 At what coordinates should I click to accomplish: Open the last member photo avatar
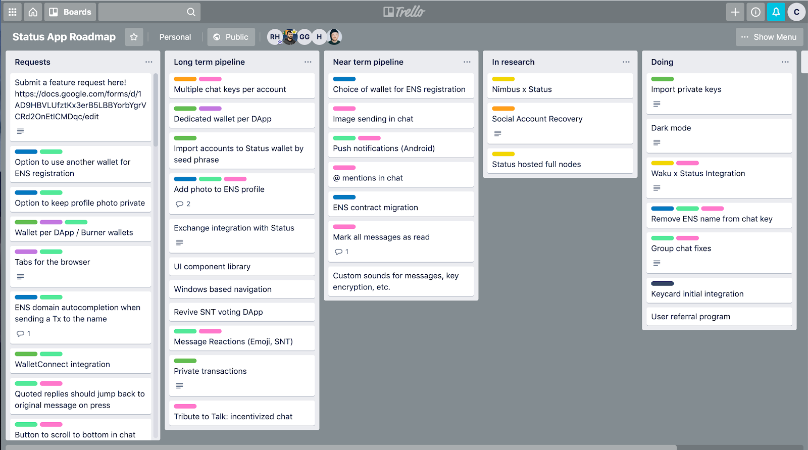[334, 37]
